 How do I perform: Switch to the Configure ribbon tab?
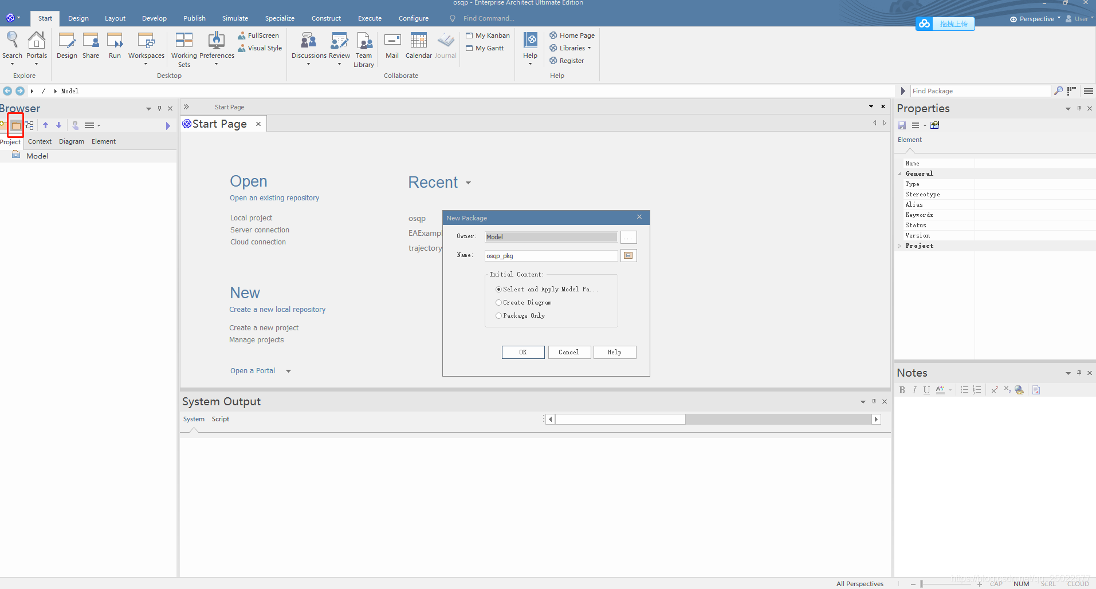tap(414, 18)
